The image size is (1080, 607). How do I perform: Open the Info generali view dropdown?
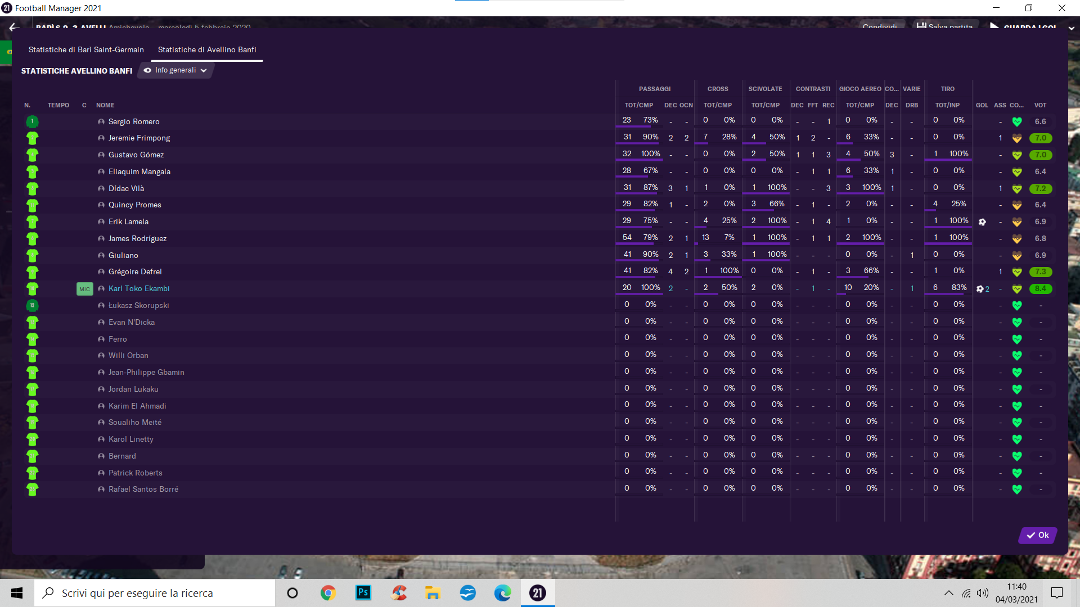pos(175,70)
